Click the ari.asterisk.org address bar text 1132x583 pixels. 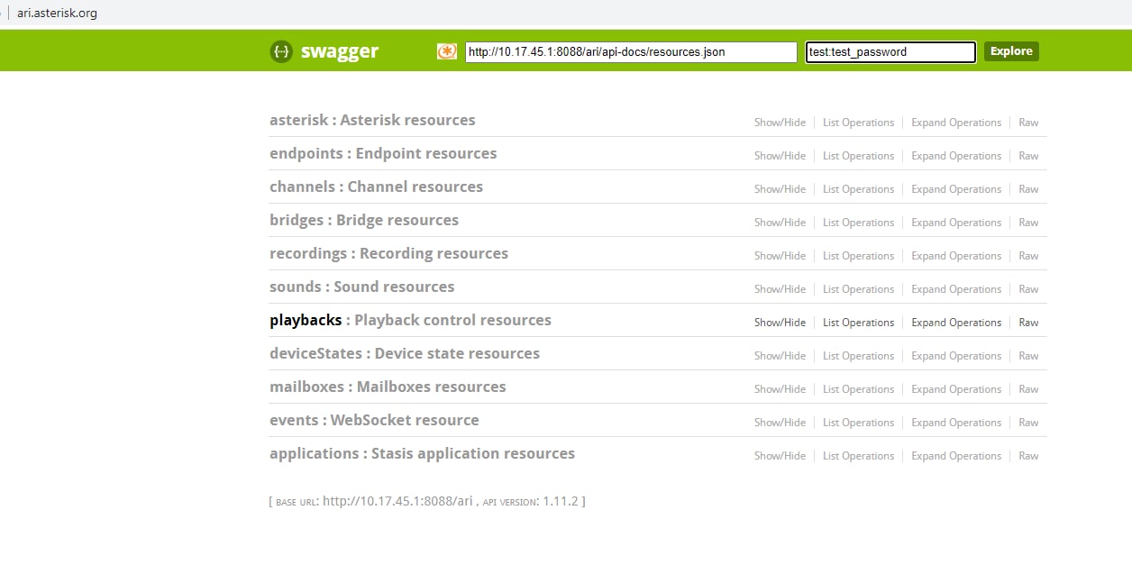(57, 13)
